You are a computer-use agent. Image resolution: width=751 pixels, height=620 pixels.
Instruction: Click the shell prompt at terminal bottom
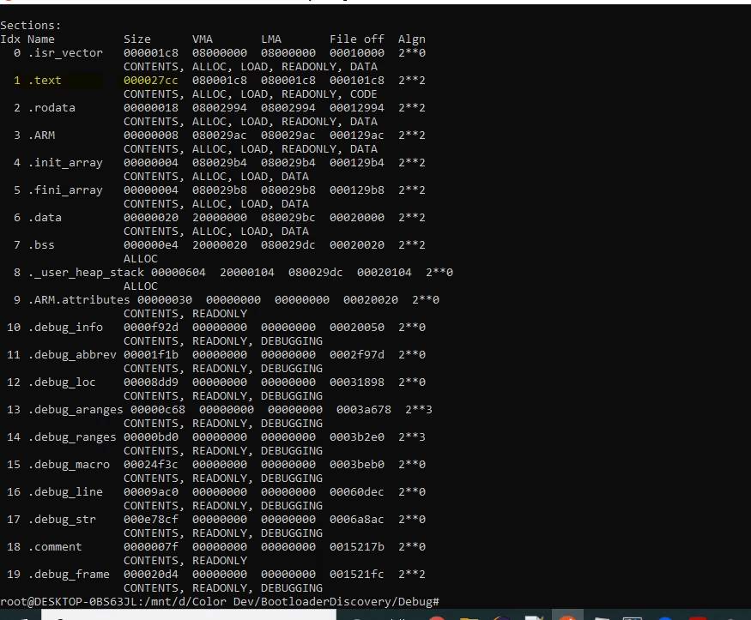click(220, 601)
